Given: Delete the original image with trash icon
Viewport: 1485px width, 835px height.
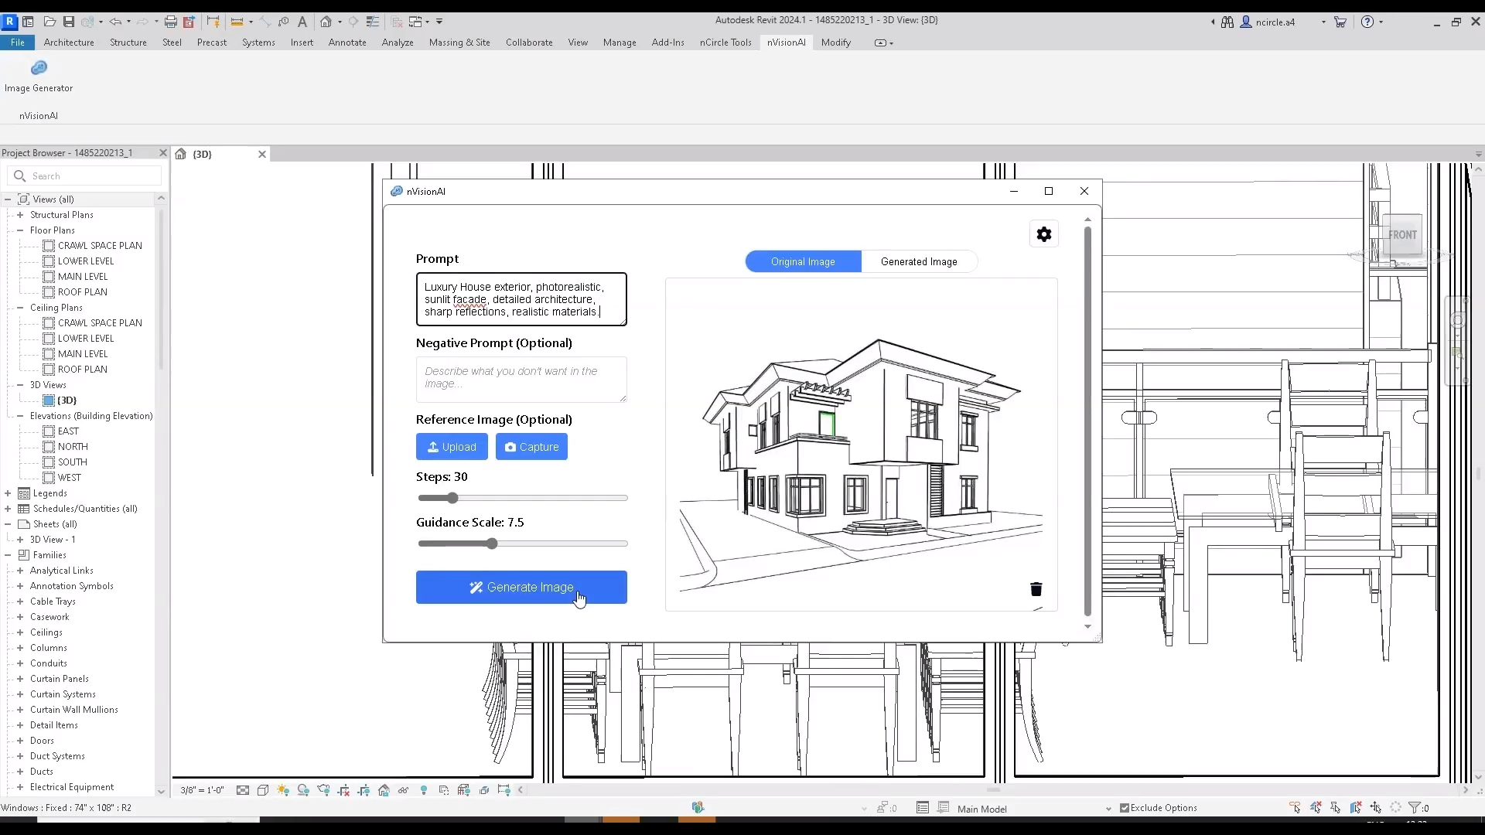Looking at the screenshot, I should (x=1036, y=589).
